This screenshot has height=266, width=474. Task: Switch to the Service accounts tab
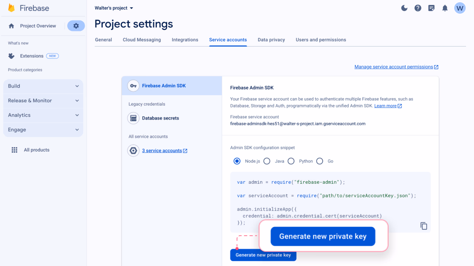228,40
